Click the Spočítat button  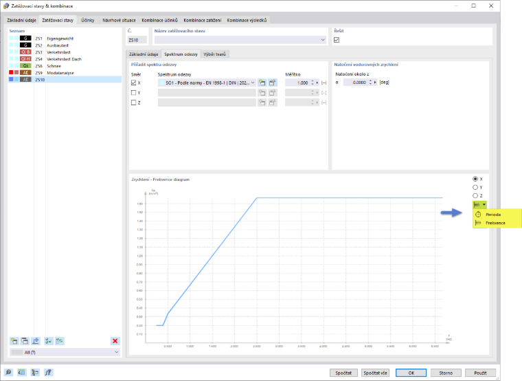343,373
